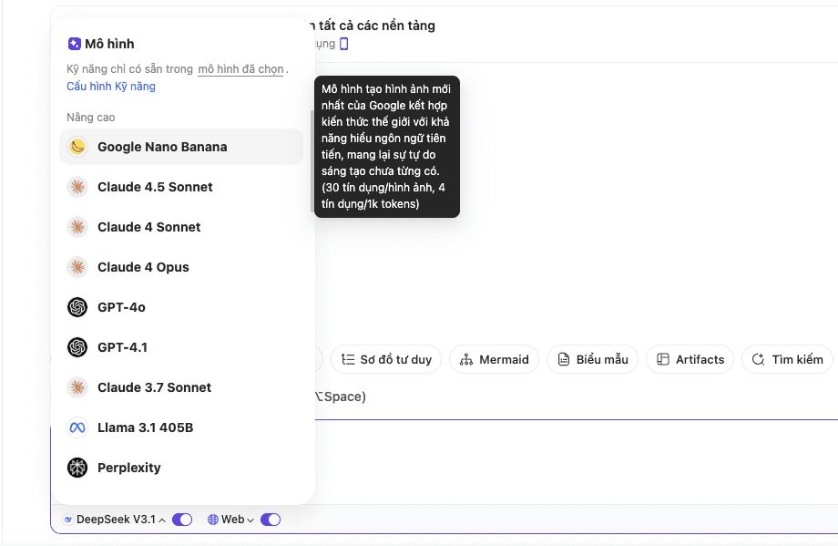The image size is (838, 546).
Task: Disable the Web search toggle
Action: [x=271, y=520]
